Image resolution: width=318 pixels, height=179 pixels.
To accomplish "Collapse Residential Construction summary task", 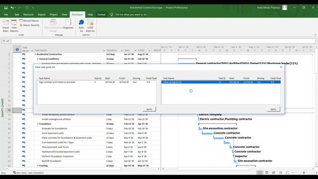I will [x=35, y=54].
